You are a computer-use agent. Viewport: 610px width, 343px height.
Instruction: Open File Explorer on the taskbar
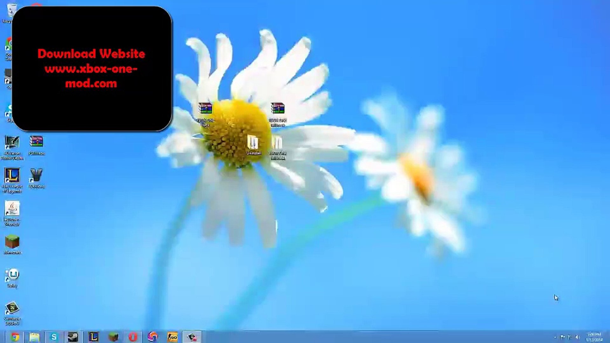click(x=34, y=337)
